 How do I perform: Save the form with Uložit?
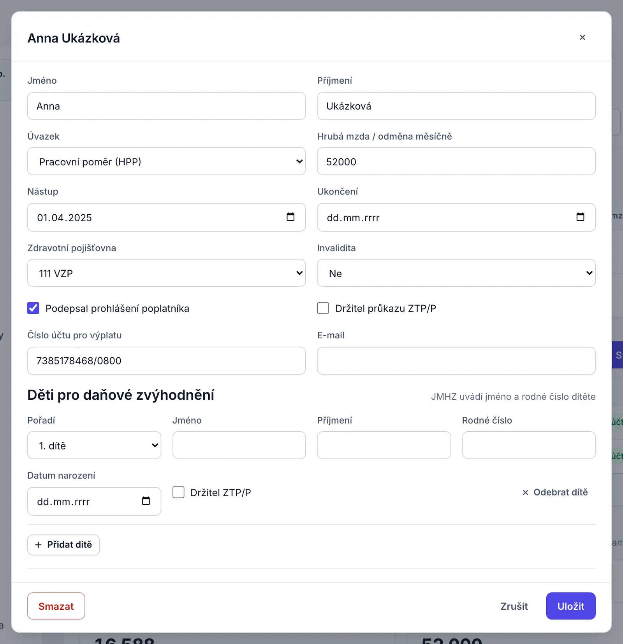tap(570, 606)
